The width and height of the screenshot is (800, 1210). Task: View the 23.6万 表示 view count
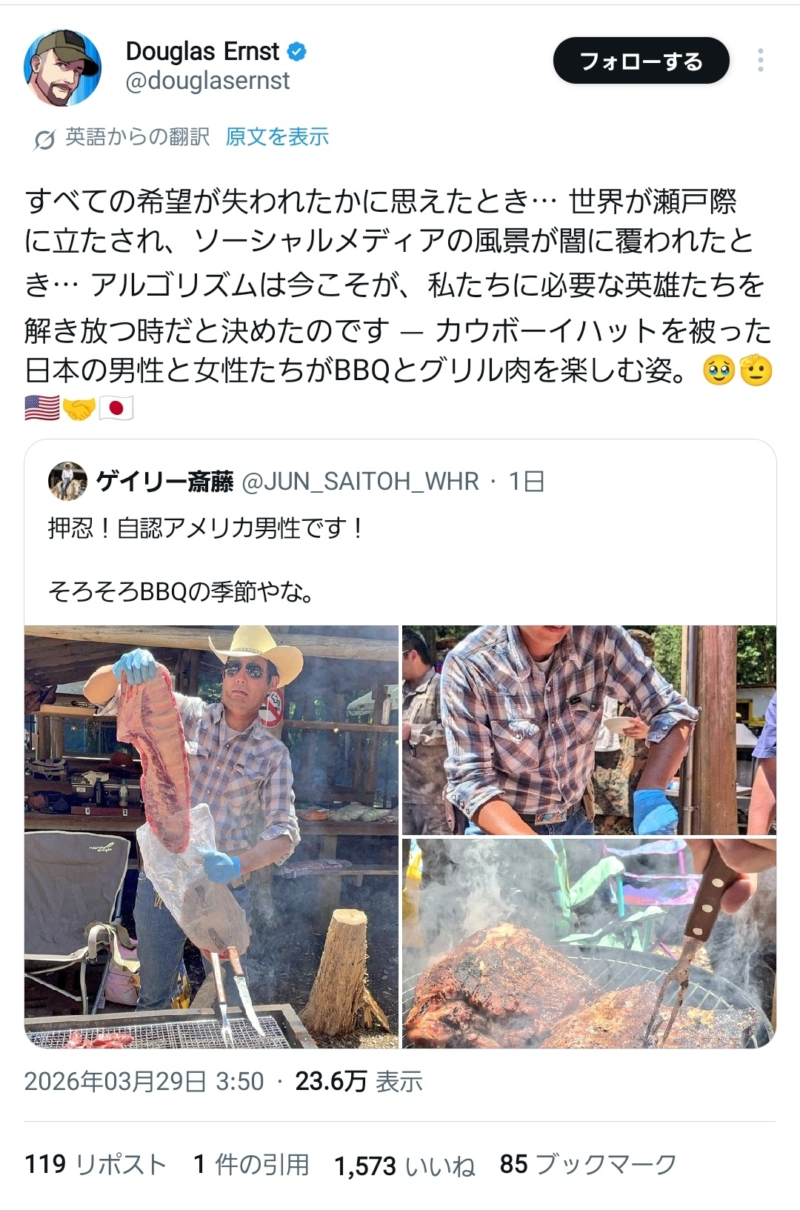point(359,1082)
